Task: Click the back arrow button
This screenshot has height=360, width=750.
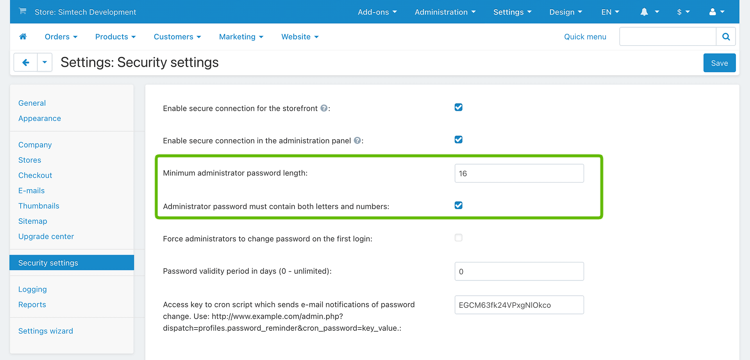Action: pos(26,62)
